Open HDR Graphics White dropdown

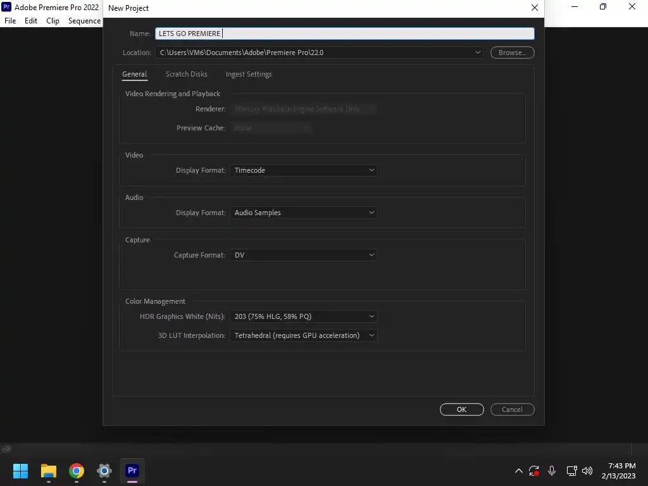coord(303,316)
